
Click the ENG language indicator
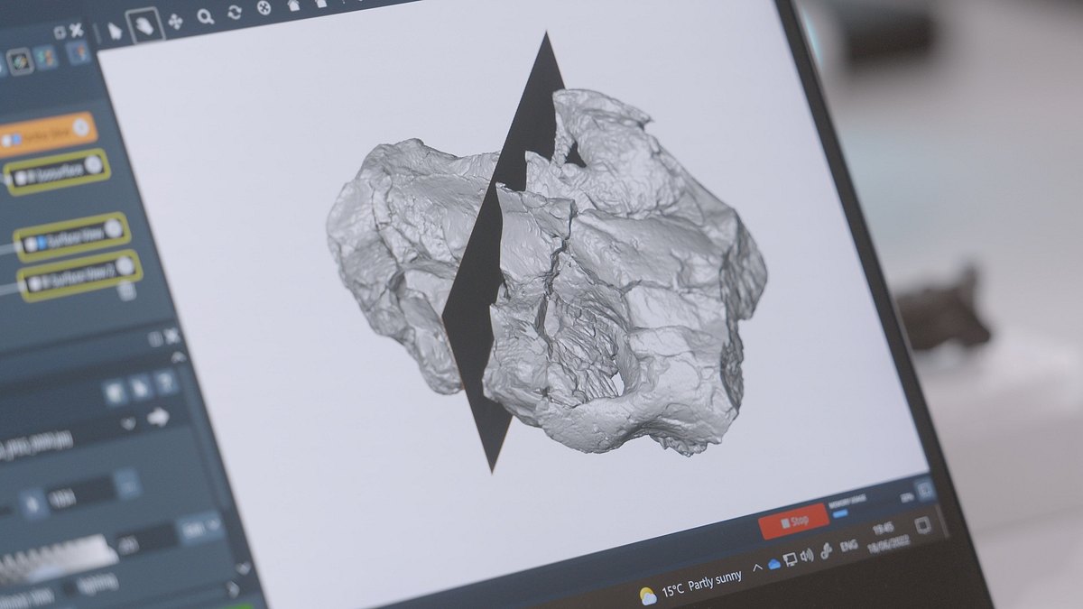(x=849, y=546)
